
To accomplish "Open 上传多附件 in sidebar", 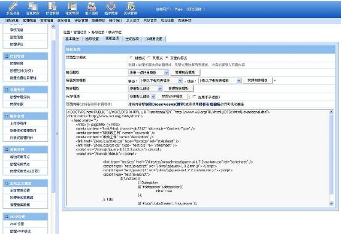I will 18,123.
